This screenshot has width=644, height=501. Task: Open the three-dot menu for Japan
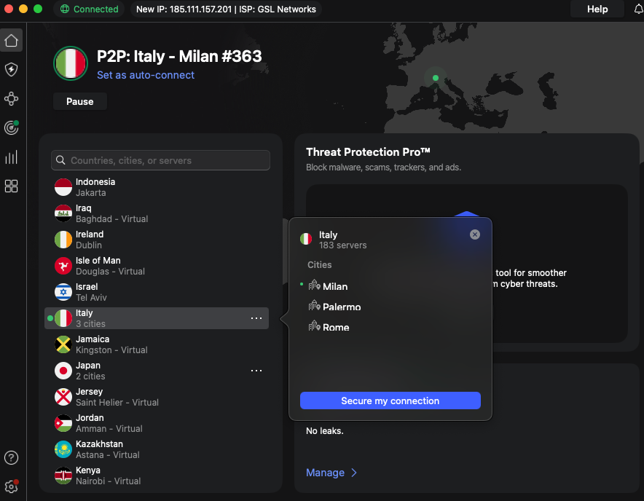256,371
